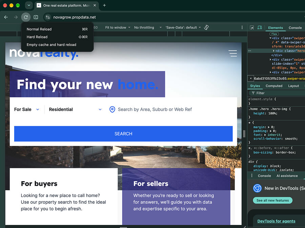This screenshot has width=305, height=228.
Task: Open the 'Save-Data: default' dropdown
Action: pyautogui.click(x=183, y=28)
